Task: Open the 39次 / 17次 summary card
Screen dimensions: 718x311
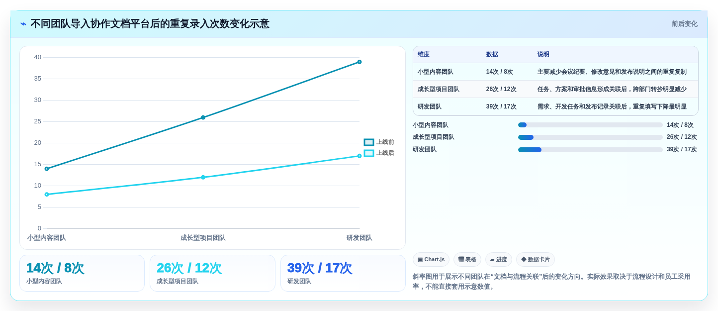Action: click(x=343, y=273)
